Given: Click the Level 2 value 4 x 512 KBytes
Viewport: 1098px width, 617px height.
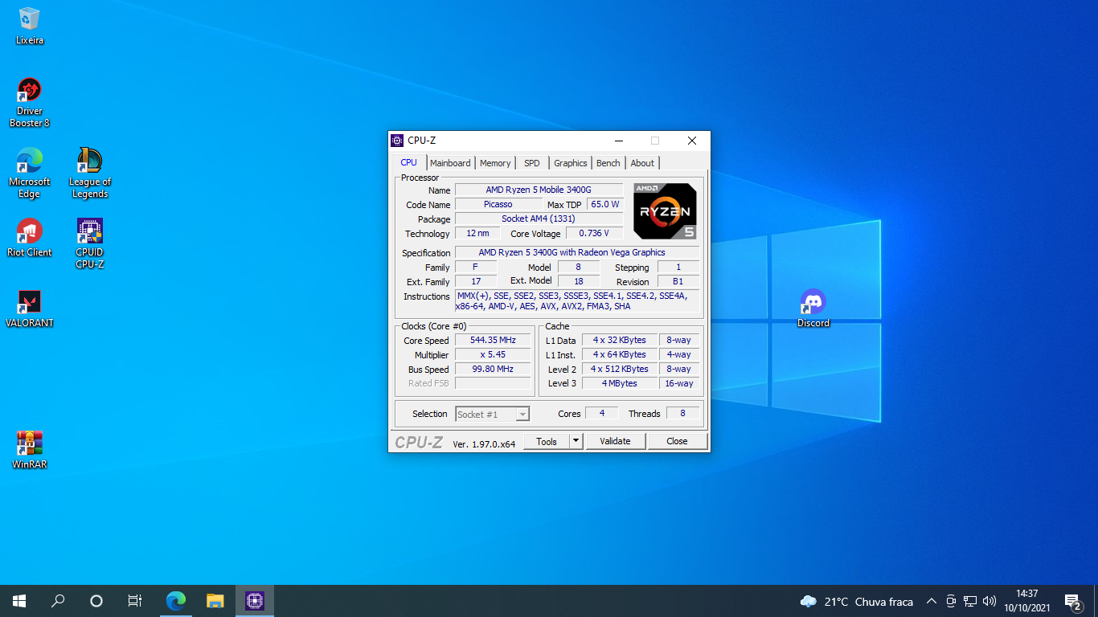Looking at the screenshot, I should point(620,369).
